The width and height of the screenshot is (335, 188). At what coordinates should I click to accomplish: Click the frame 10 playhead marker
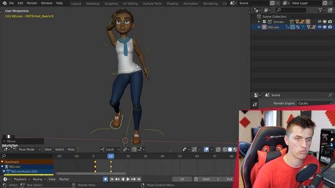click(x=110, y=156)
